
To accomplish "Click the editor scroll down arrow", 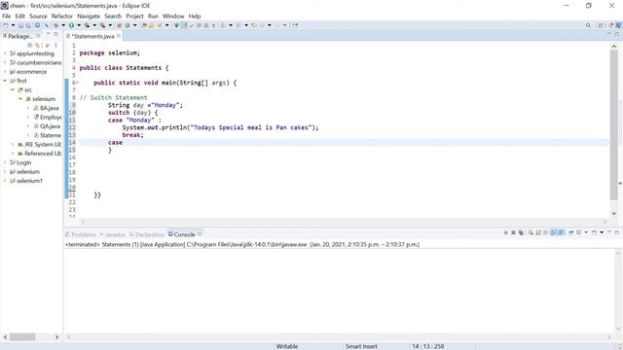I will 614,214.
